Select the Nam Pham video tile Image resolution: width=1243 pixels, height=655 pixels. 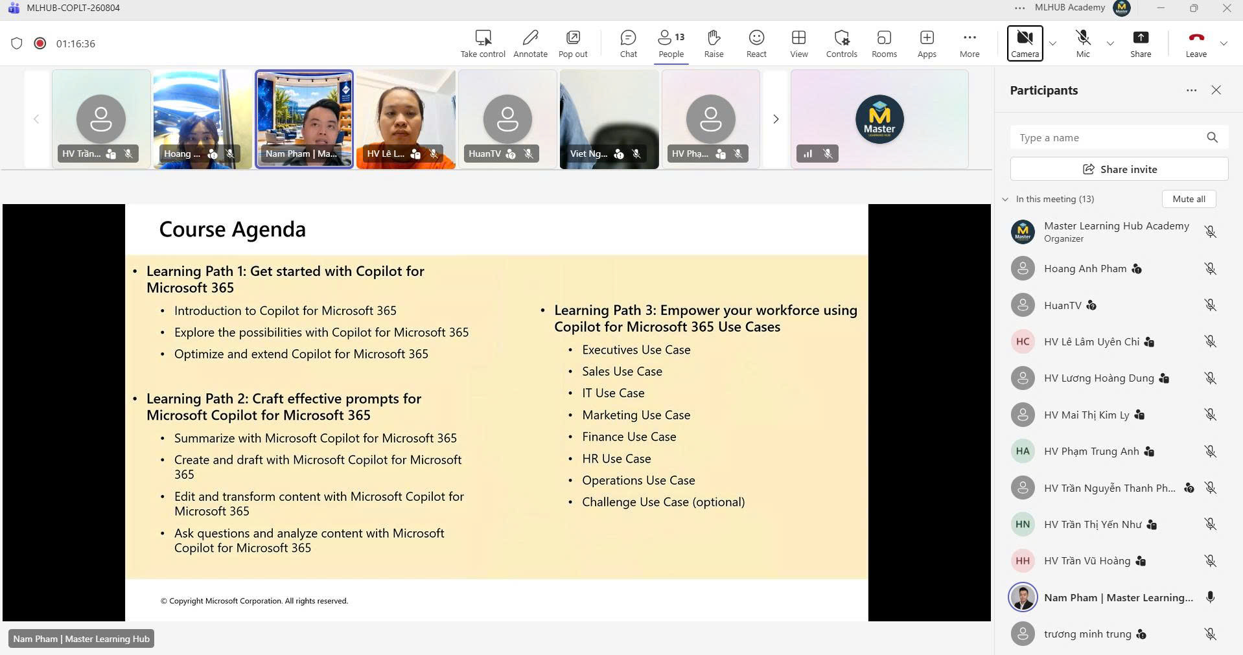(x=304, y=119)
